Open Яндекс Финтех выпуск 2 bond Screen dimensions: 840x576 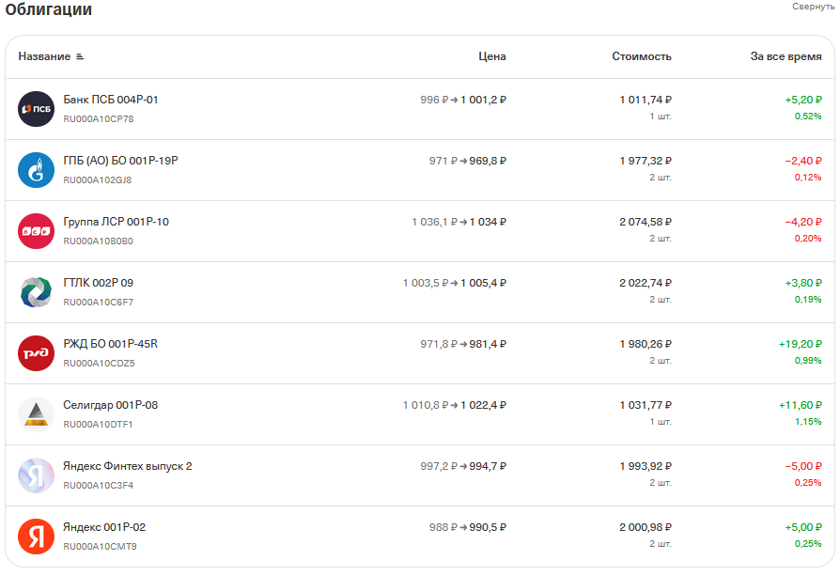(x=127, y=466)
